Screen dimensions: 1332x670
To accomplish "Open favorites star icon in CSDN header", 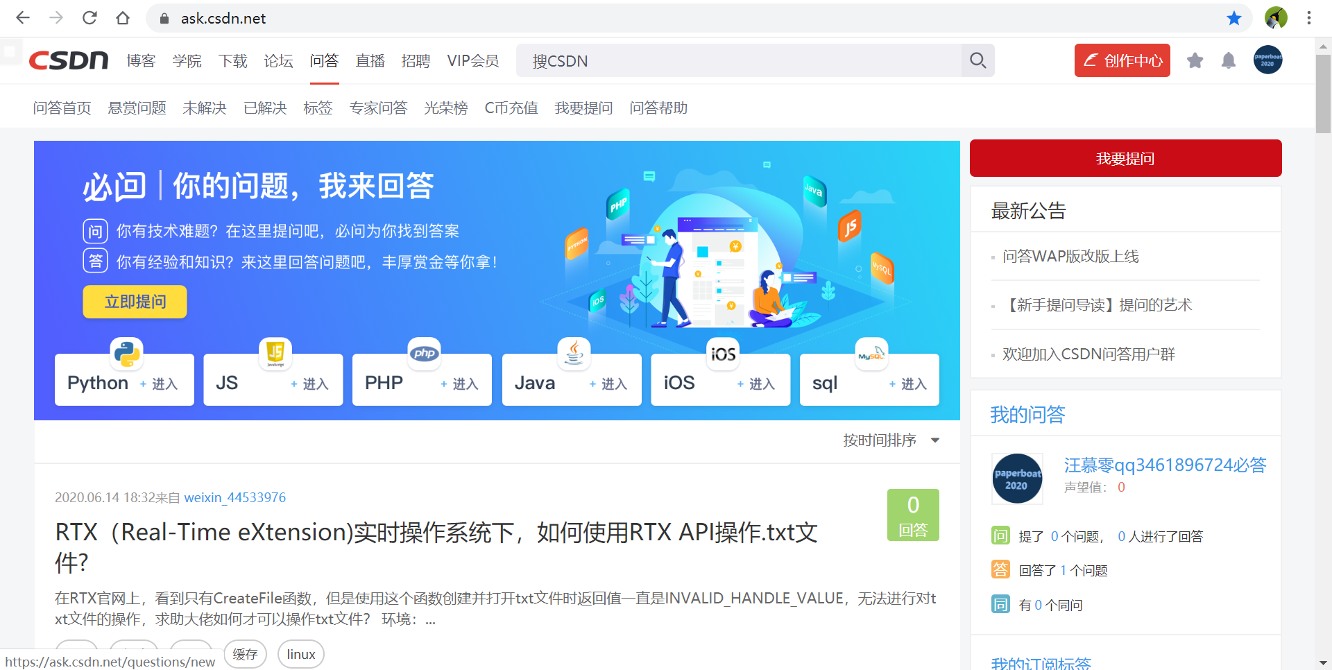I will tap(1195, 60).
